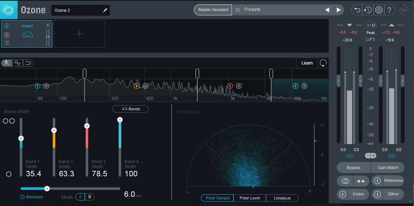Bypass Band 2 orange power toggle
Viewport: 414px width, 206px height.
(137, 86)
